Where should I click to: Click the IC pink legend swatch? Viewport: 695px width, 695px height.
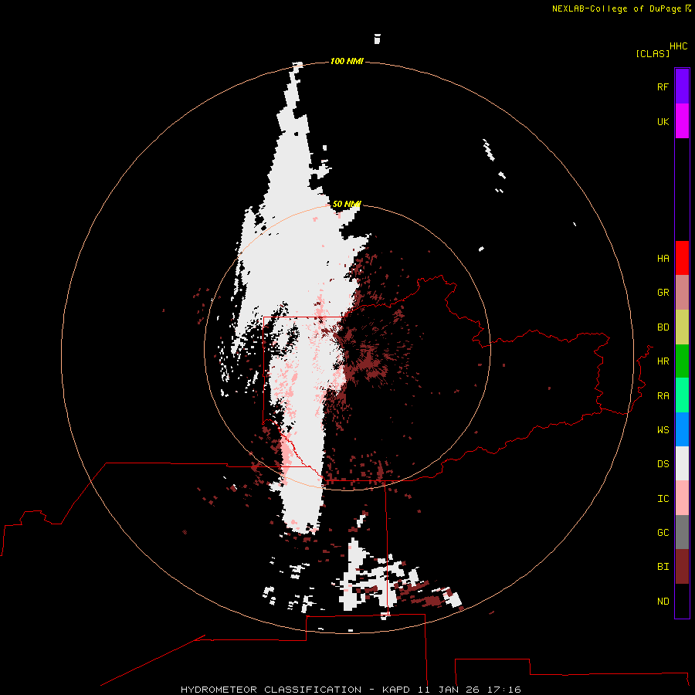click(682, 498)
